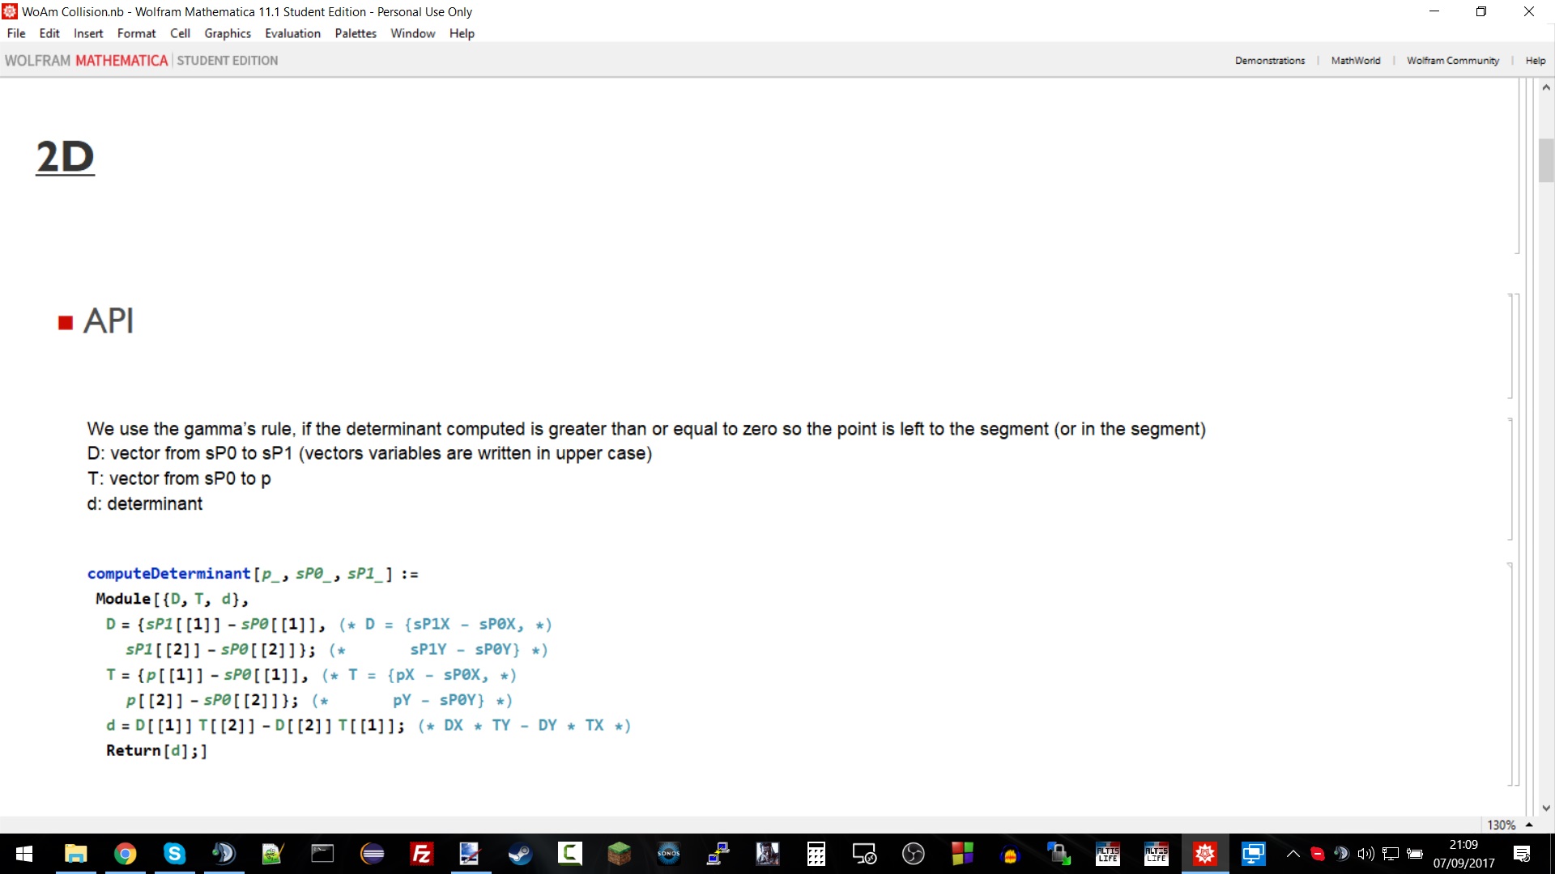Open Steam from the taskbar
The height and width of the screenshot is (874, 1555).
[x=520, y=854]
